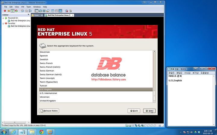
Task: Open the VMware Edit menu
Action: [x=11, y=7]
